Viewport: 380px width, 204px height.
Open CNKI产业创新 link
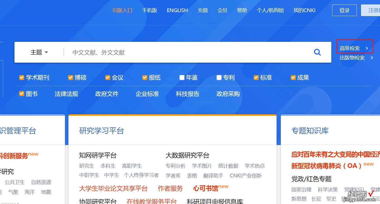246,176
